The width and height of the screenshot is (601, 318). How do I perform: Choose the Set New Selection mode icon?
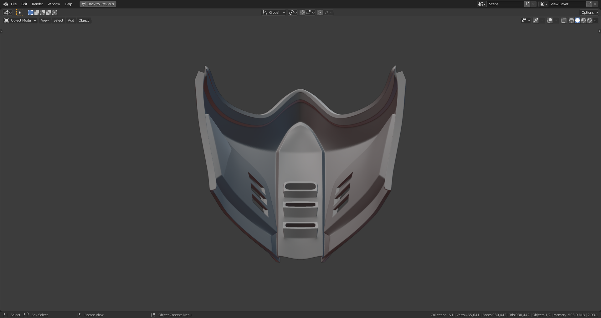coord(30,13)
